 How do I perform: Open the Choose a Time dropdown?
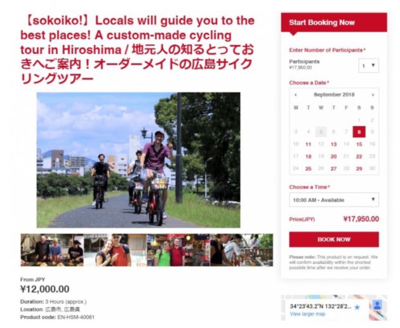click(x=334, y=200)
